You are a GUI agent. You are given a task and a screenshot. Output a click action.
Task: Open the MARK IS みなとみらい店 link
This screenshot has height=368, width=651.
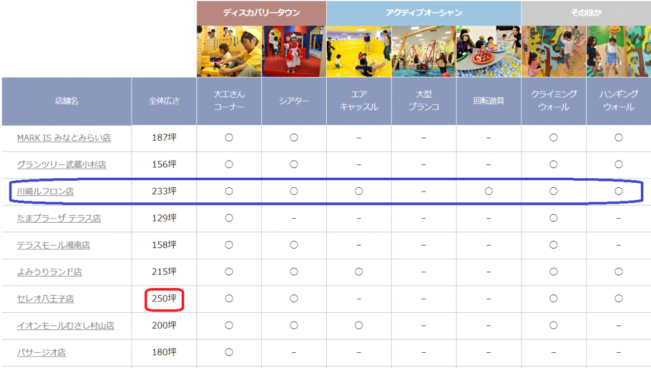pos(64,138)
